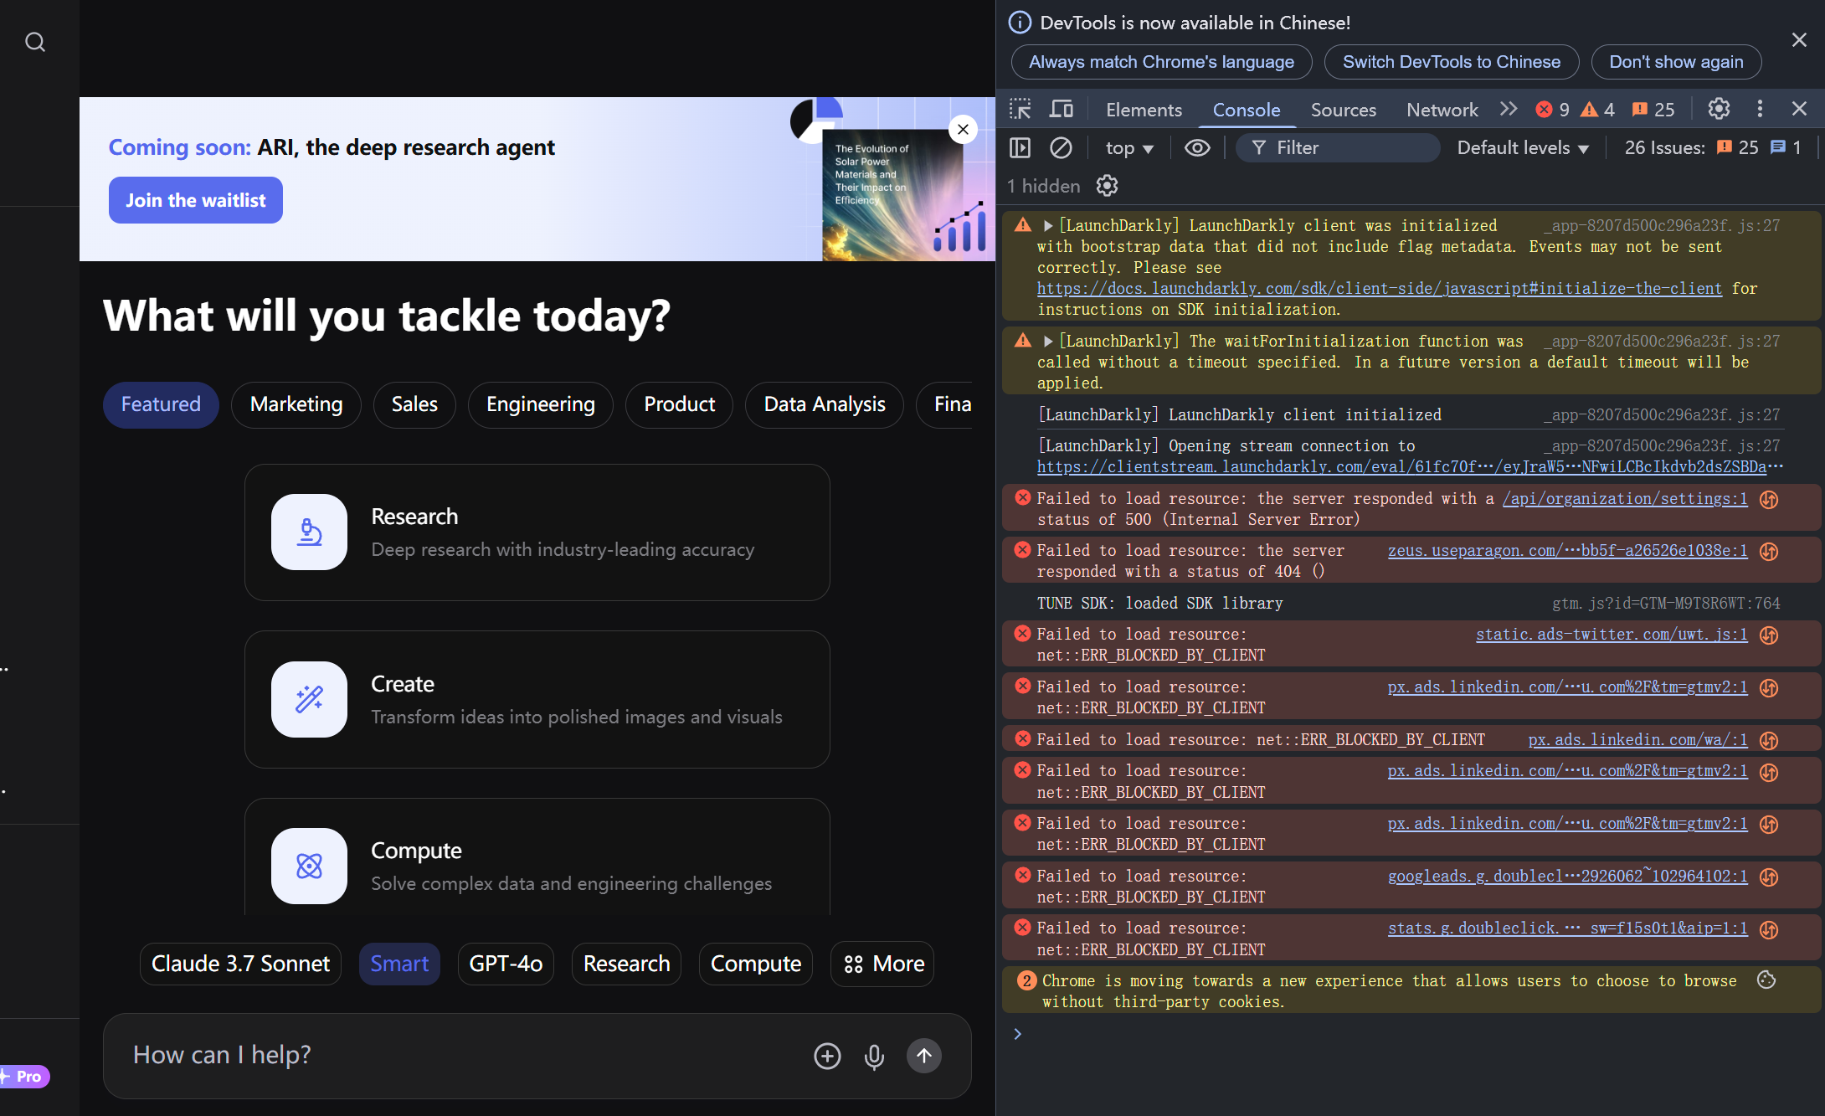Open the Default levels dropdown

tap(1523, 148)
